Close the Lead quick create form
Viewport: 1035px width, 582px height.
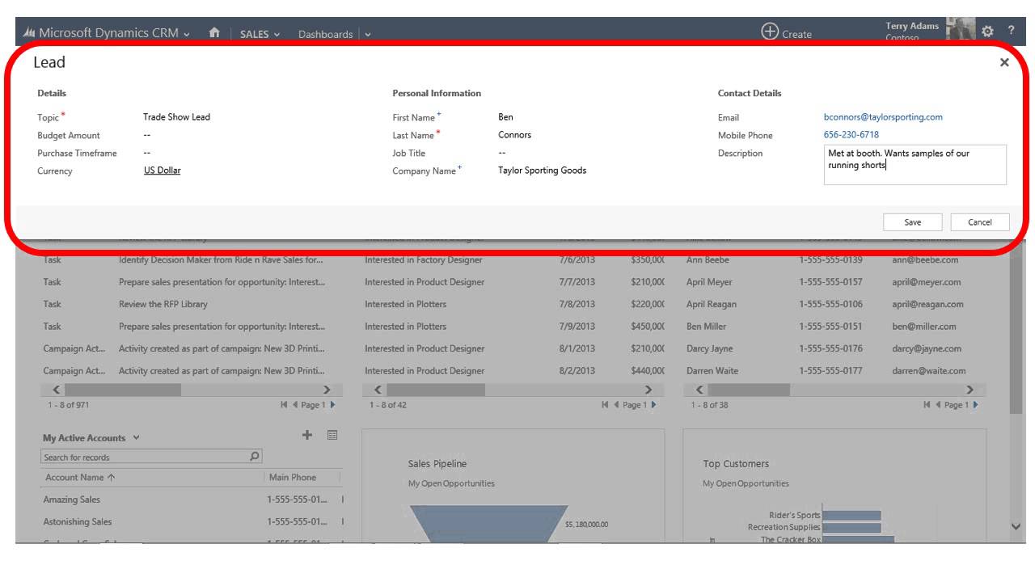[x=1004, y=62]
